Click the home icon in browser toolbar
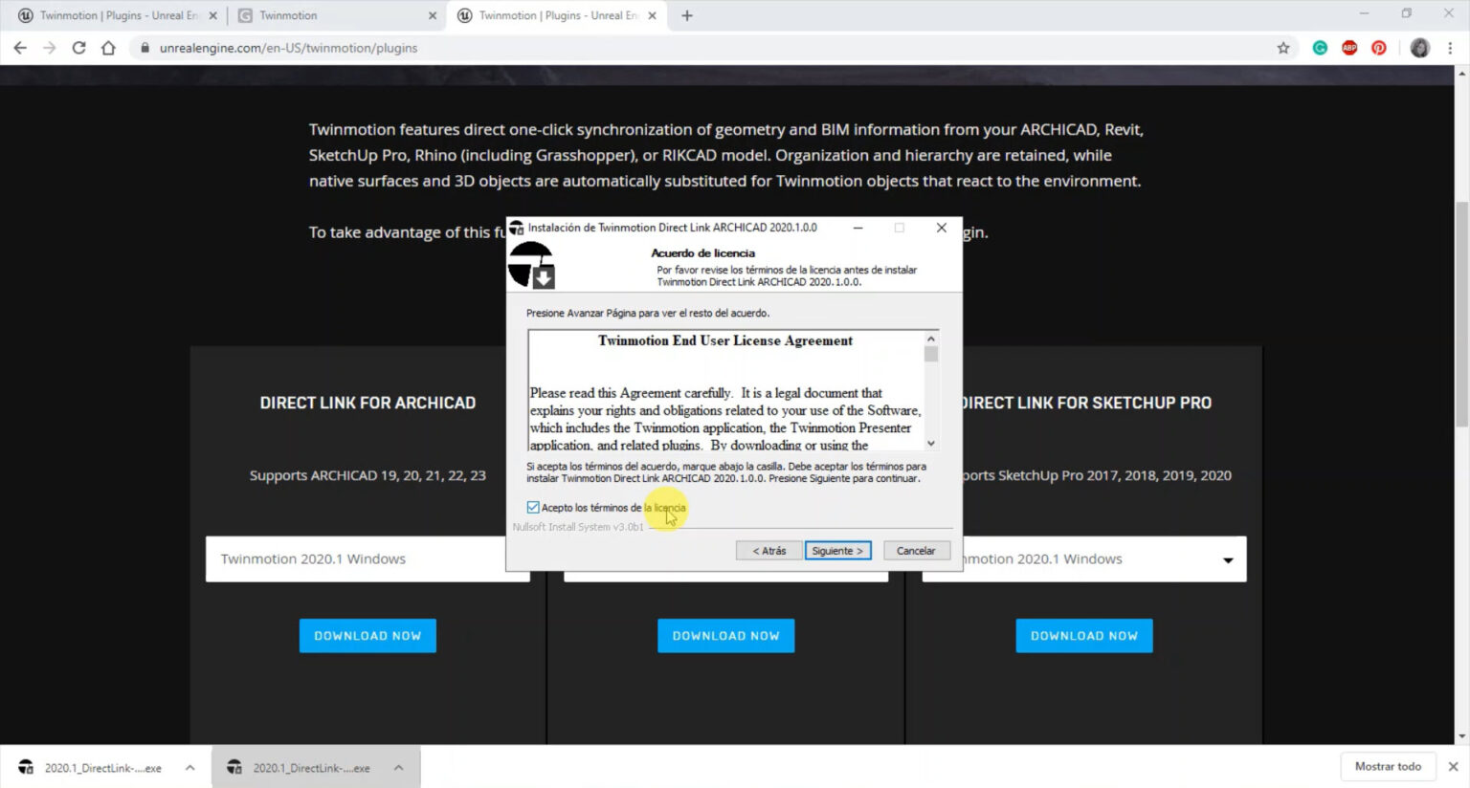The image size is (1470, 788). (108, 48)
